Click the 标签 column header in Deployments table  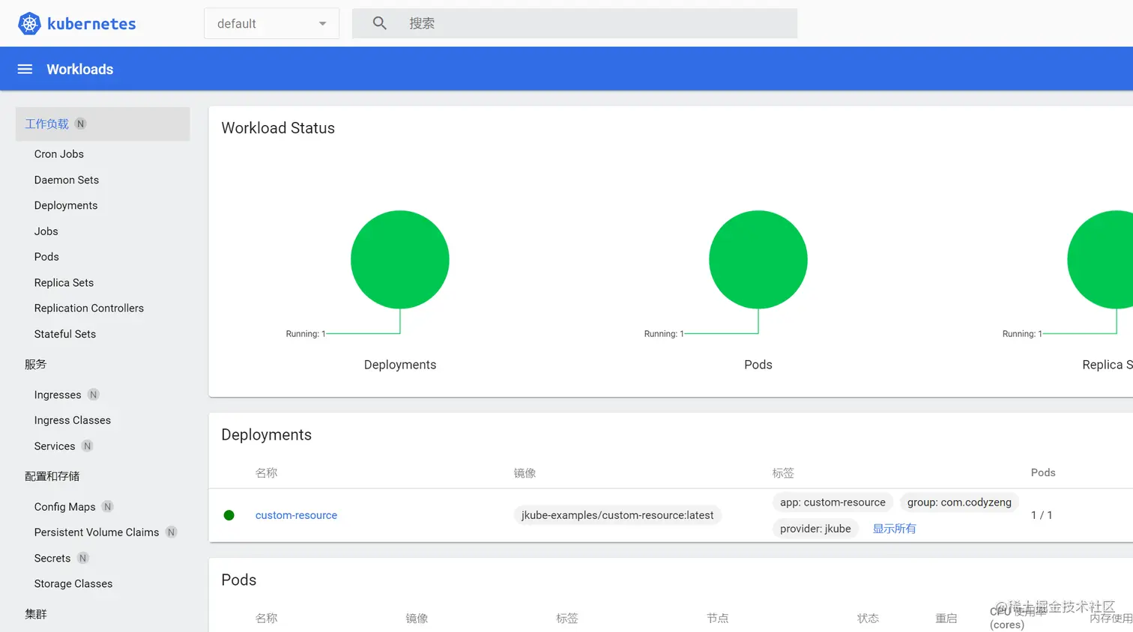(783, 473)
